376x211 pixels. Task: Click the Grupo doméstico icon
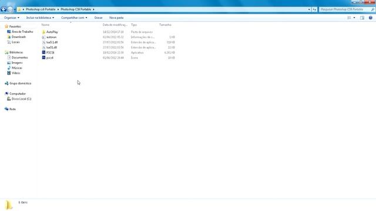click(x=6, y=83)
